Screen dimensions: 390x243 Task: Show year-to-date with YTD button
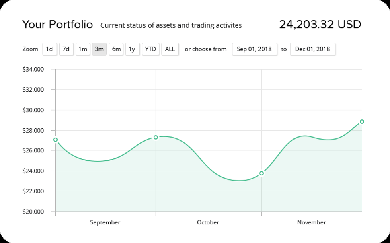pos(151,49)
